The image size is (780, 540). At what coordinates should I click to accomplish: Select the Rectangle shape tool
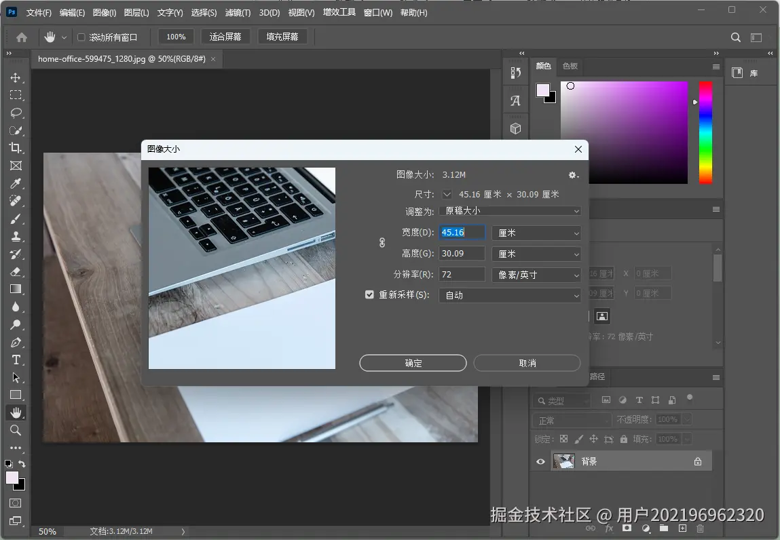[16, 395]
